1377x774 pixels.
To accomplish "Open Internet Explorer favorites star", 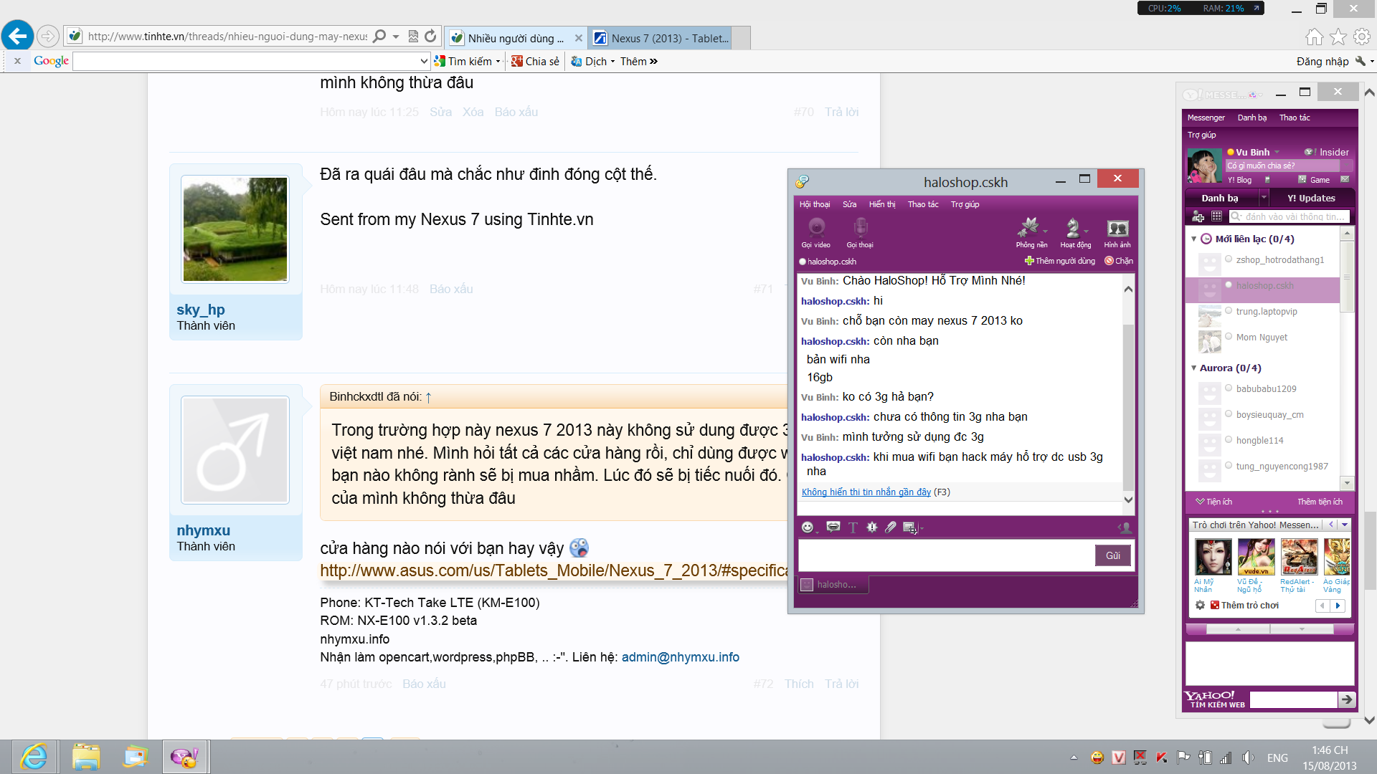I will (x=1338, y=37).
